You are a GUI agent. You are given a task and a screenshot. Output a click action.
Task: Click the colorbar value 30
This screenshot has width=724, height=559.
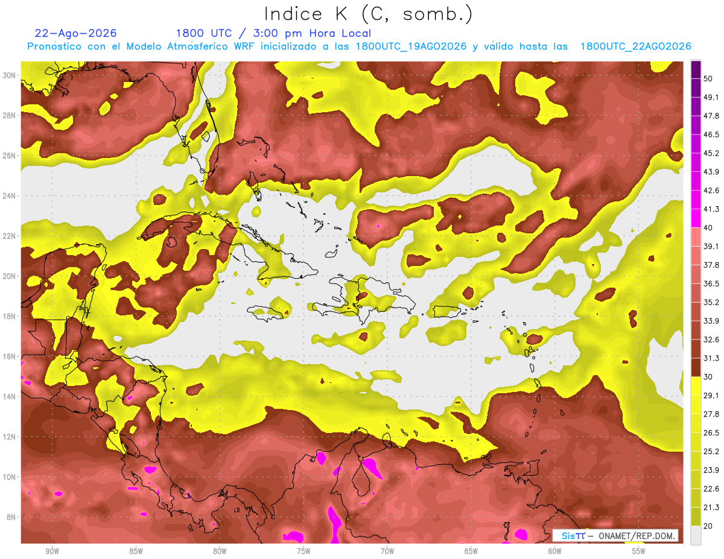[x=709, y=377]
